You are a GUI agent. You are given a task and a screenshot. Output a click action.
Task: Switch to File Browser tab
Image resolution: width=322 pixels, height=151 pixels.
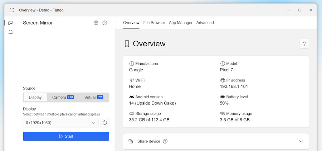click(154, 23)
